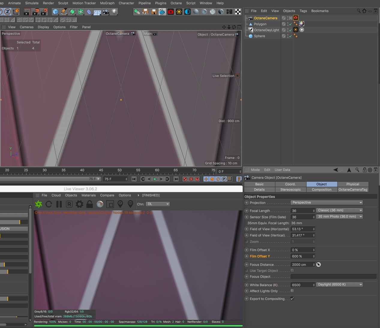Go to start of animation
380x328 pixels.
pos(134,179)
